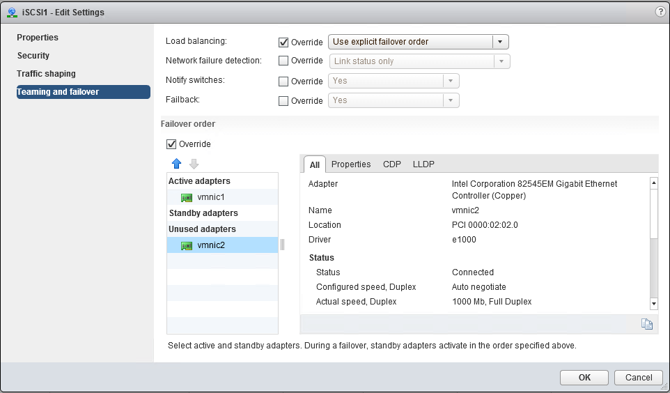Click the grey move down arrow icon
Viewport: 670px width, 393px height.
194,164
